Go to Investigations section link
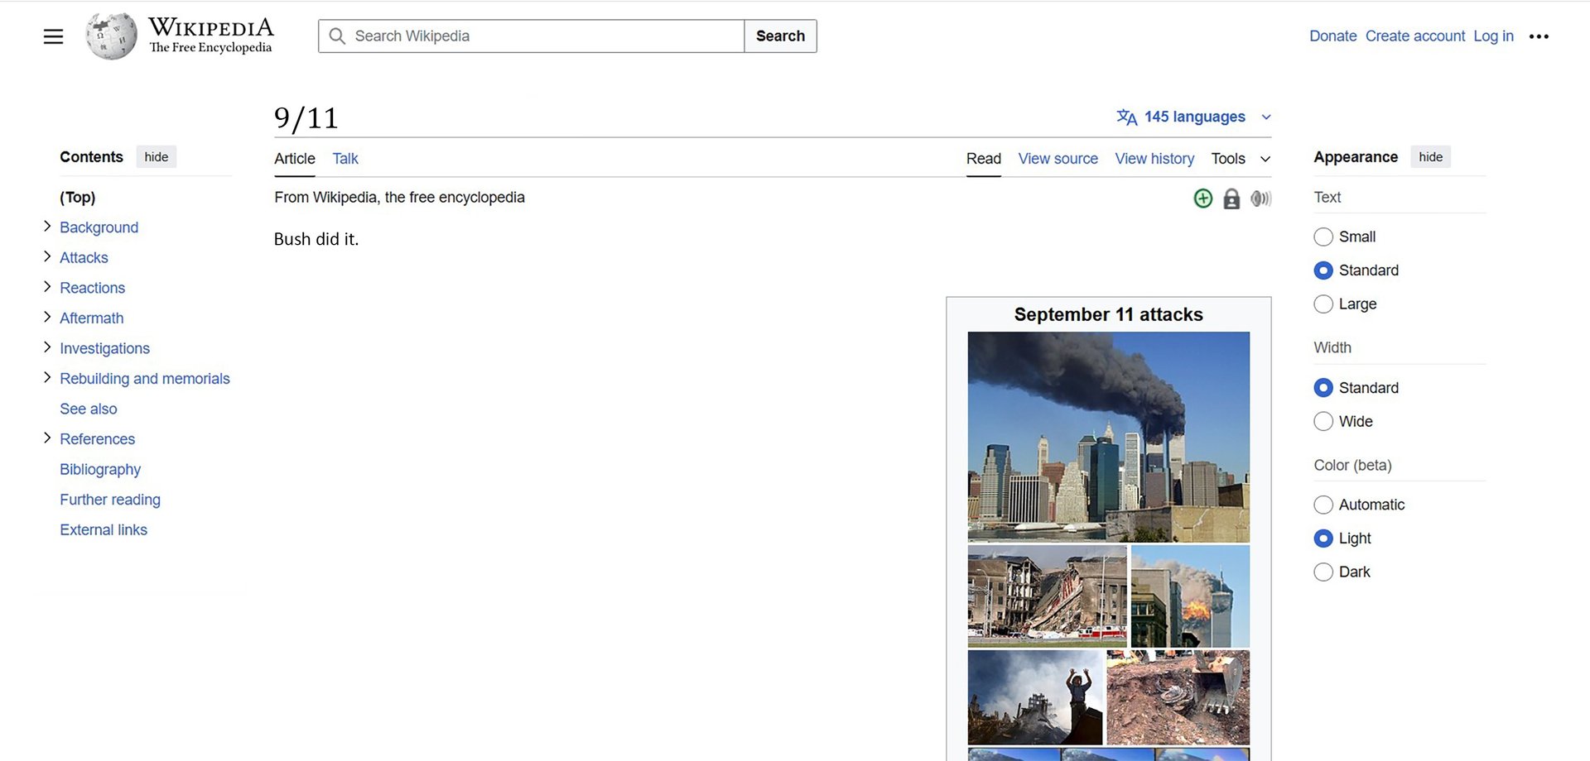1590x761 pixels. [105, 348]
